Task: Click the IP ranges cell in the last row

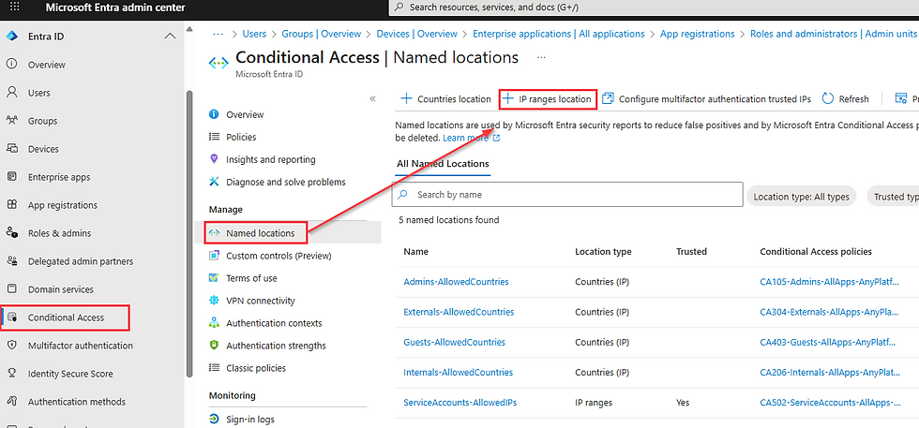Action: [x=594, y=402]
